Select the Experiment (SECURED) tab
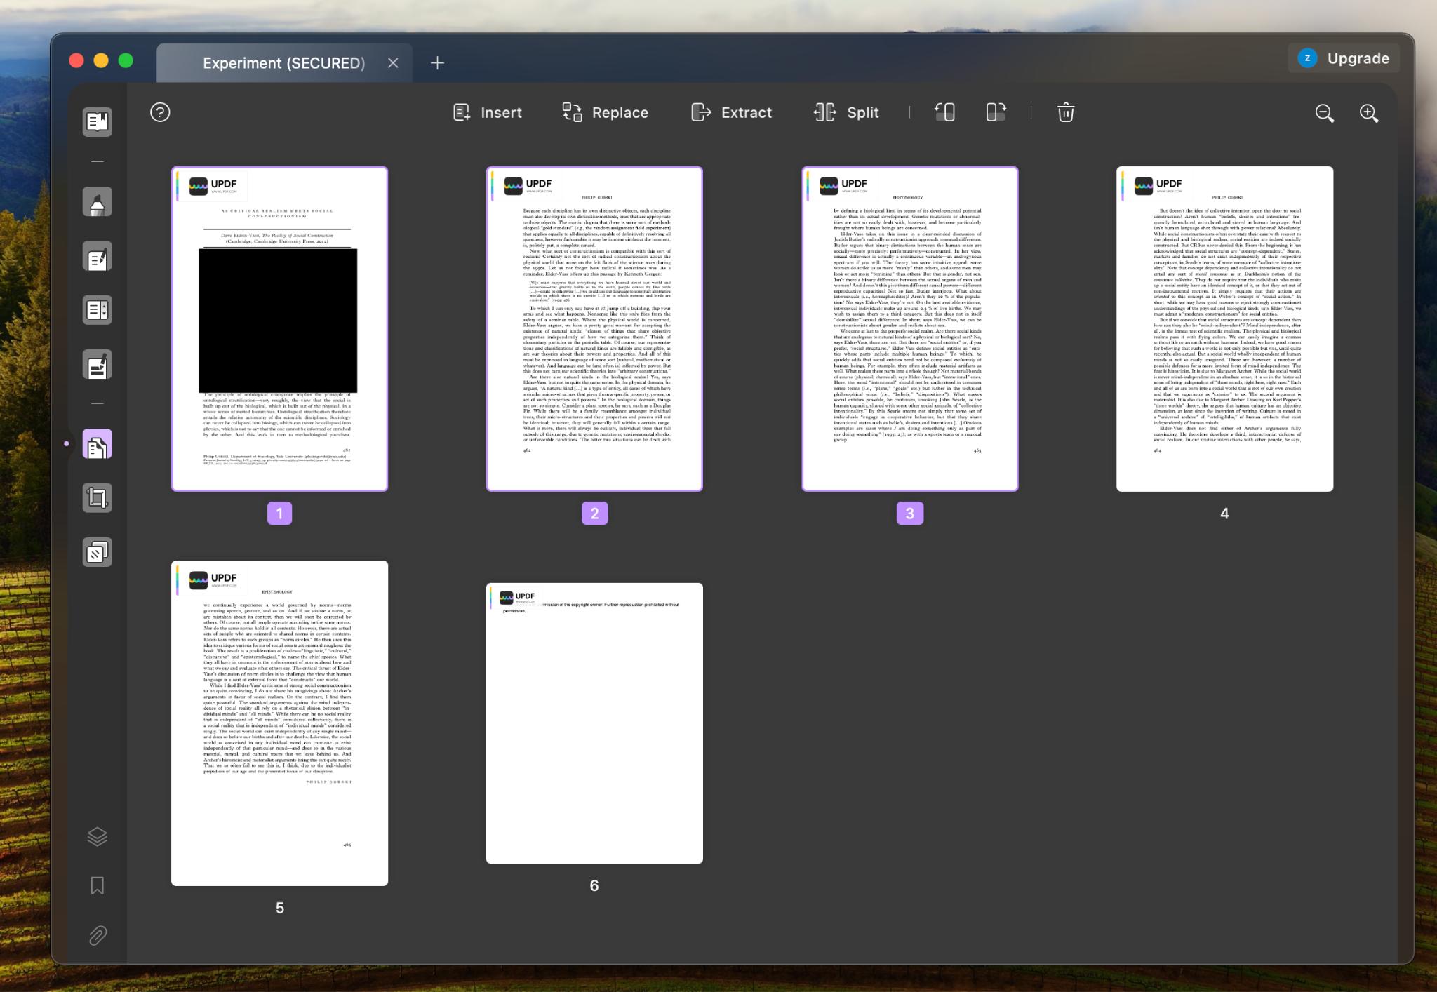 tap(284, 62)
